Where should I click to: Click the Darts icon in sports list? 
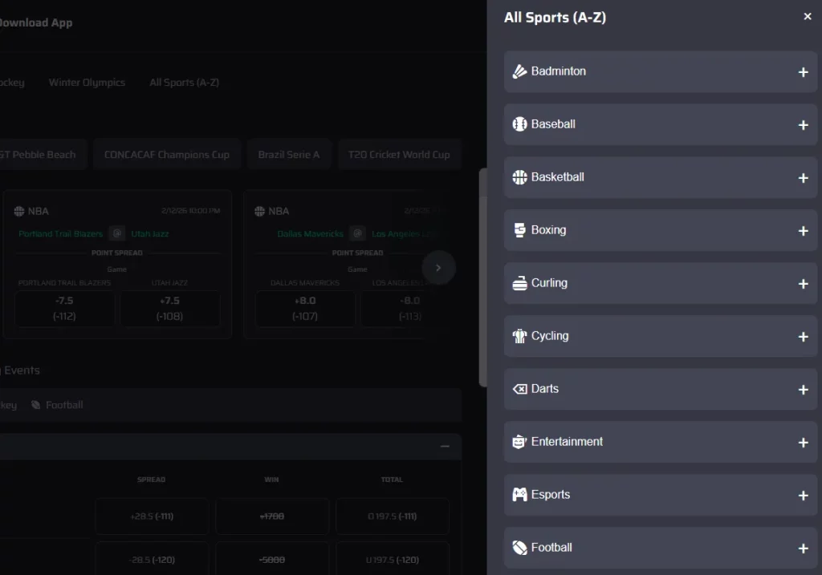coord(519,389)
